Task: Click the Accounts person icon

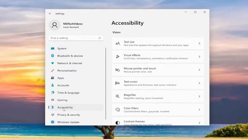Action: pos(53,85)
